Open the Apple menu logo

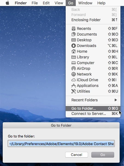pos(7,3)
